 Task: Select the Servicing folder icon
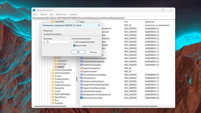56,64
